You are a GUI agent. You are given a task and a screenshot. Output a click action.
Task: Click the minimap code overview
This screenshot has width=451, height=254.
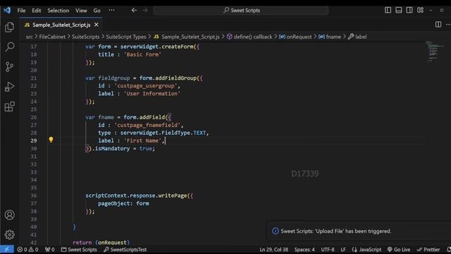point(434,52)
